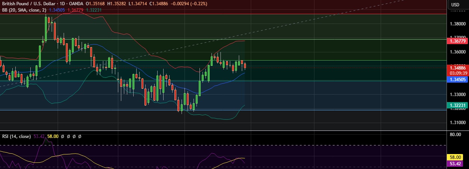
Task: Click the blue 1.34505 price scale label
Action: [x=458, y=79]
